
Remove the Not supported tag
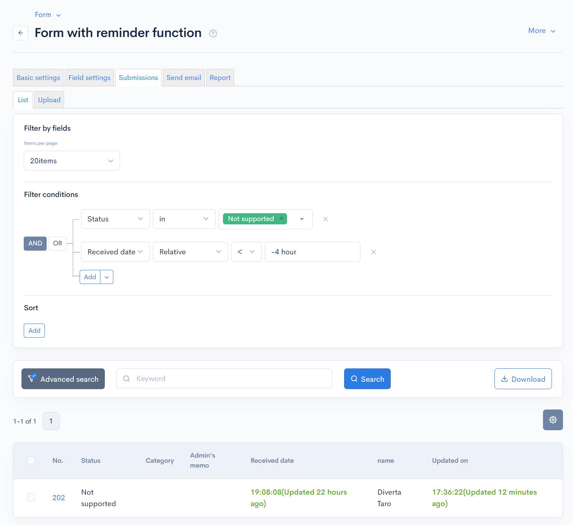[281, 218]
